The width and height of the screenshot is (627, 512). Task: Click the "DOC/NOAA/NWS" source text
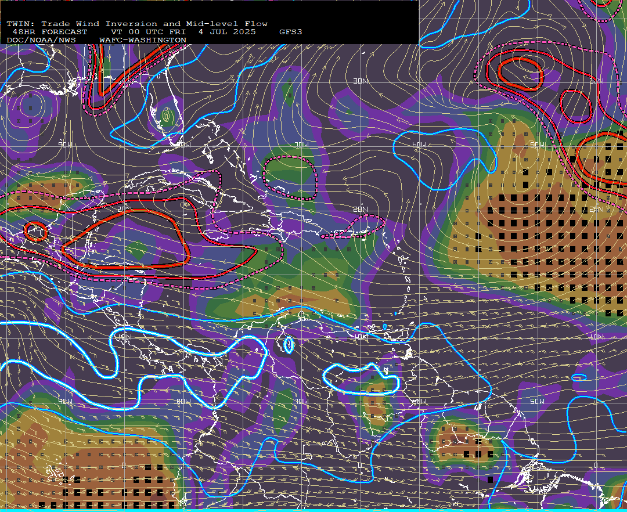pos(41,41)
